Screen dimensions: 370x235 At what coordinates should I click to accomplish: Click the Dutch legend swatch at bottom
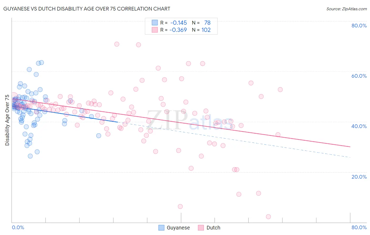pyautogui.click(x=201, y=228)
